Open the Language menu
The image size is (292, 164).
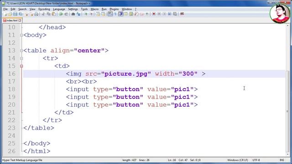coord(59,9)
